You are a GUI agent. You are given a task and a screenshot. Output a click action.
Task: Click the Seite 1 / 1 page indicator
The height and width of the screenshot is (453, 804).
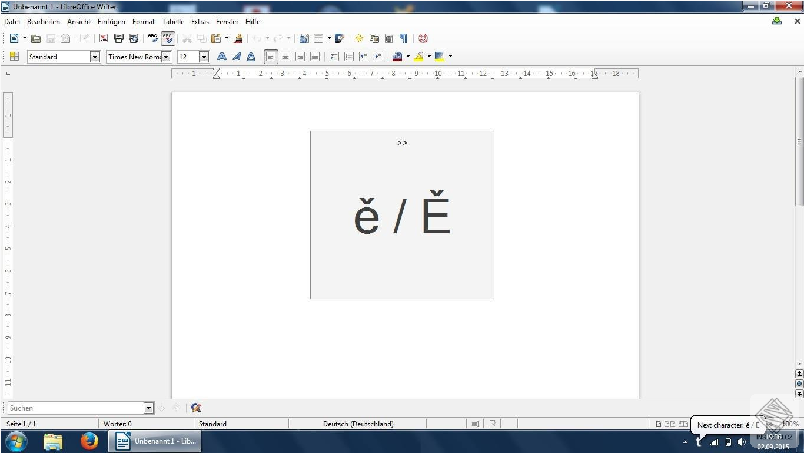(x=21, y=424)
